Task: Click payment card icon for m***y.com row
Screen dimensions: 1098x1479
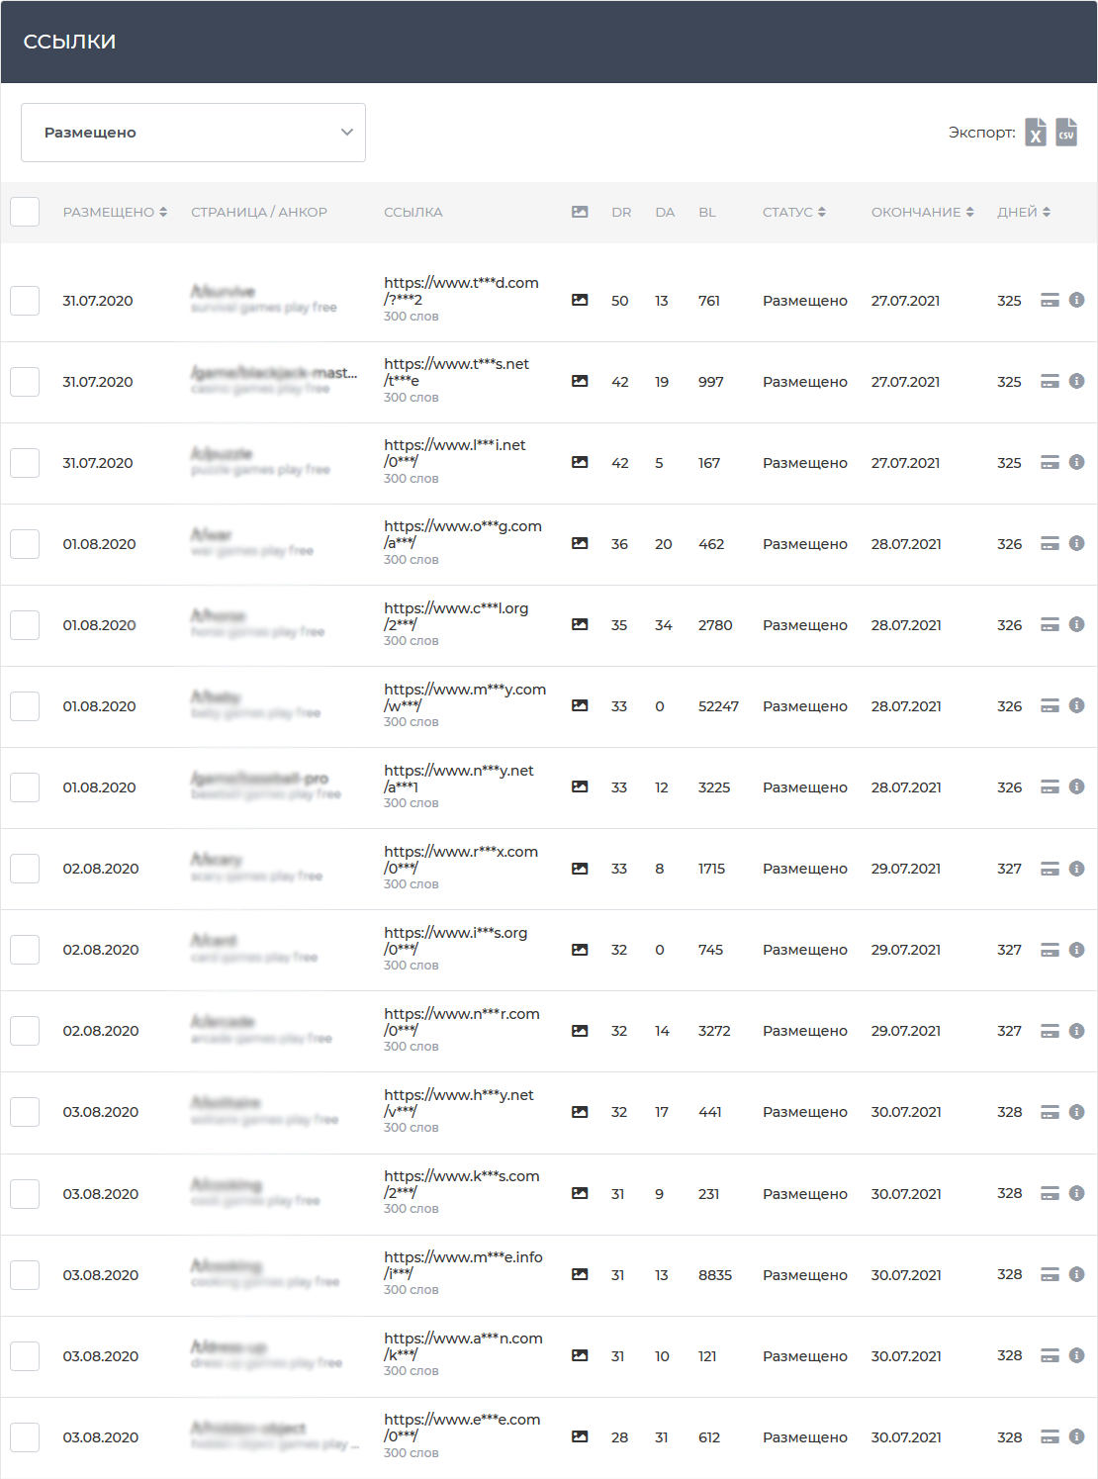Action: click(x=1050, y=706)
